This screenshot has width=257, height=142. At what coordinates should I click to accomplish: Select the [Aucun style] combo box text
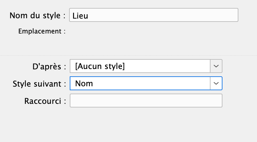pyautogui.click(x=100, y=66)
